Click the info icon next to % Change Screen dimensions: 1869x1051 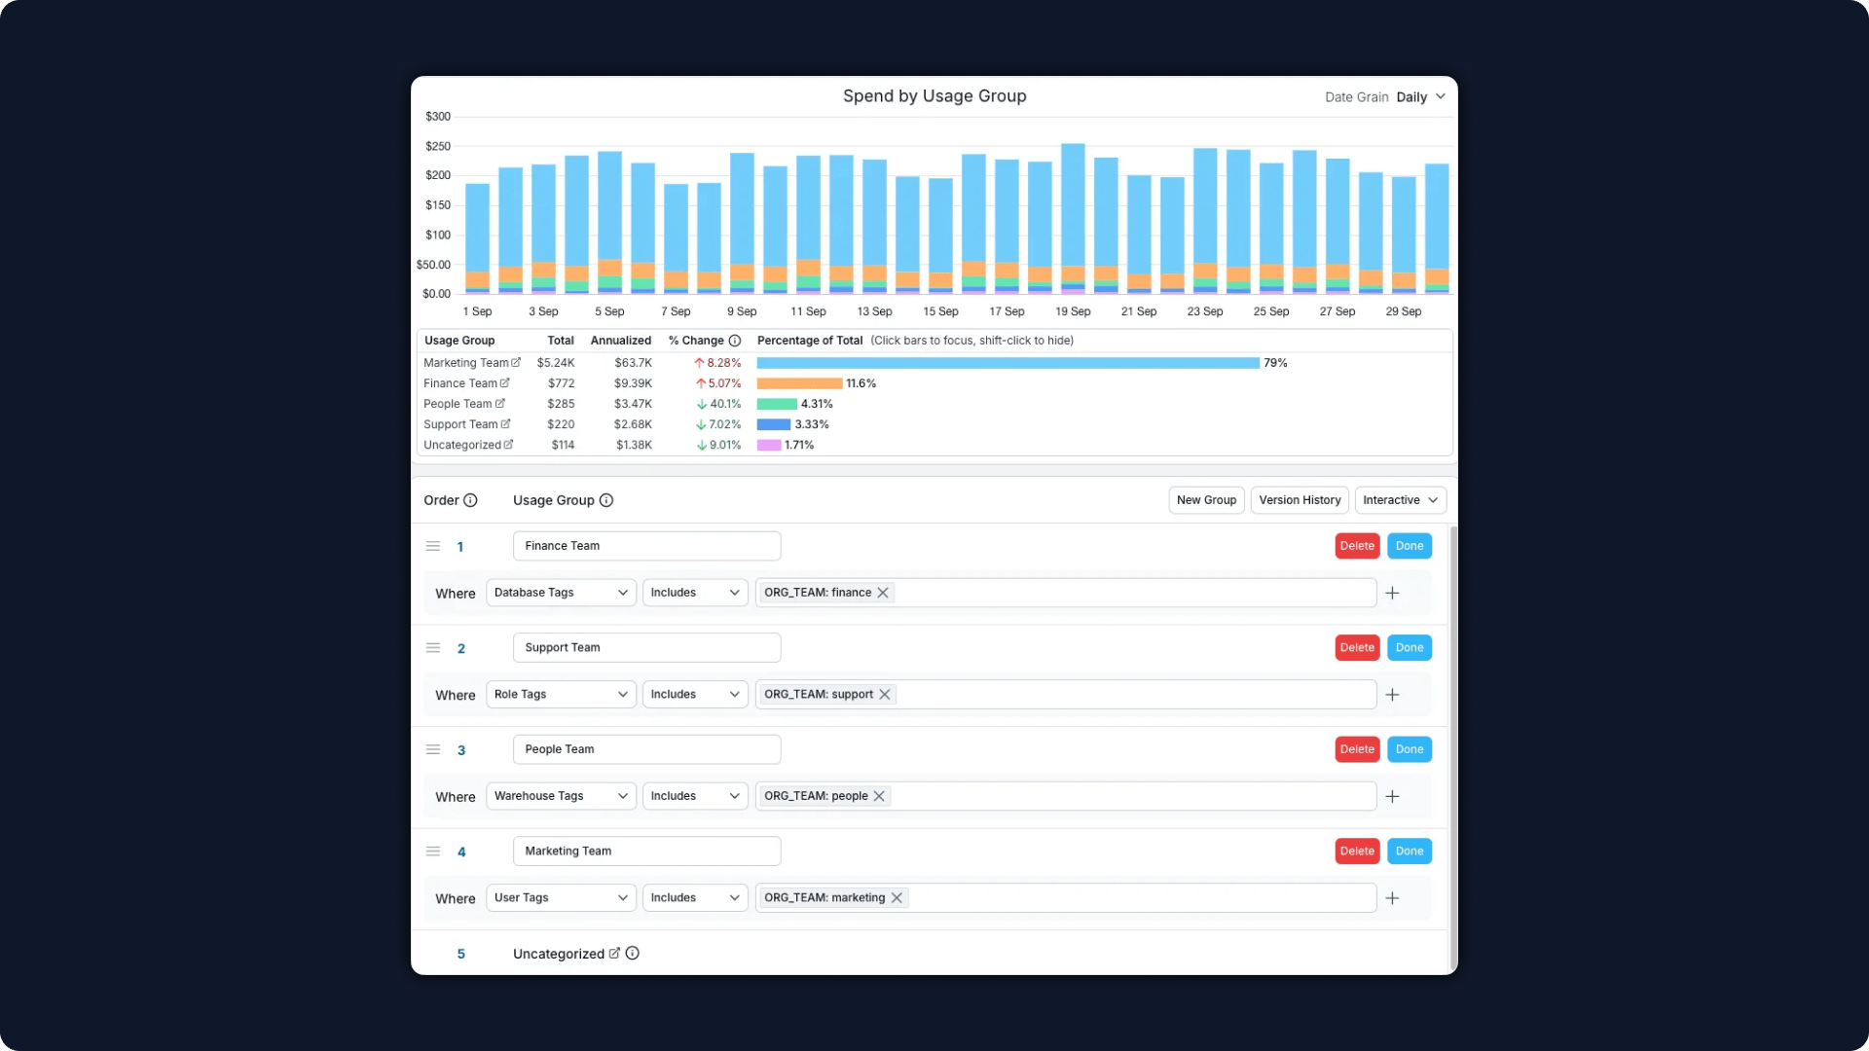pyautogui.click(x=736, y=340)
